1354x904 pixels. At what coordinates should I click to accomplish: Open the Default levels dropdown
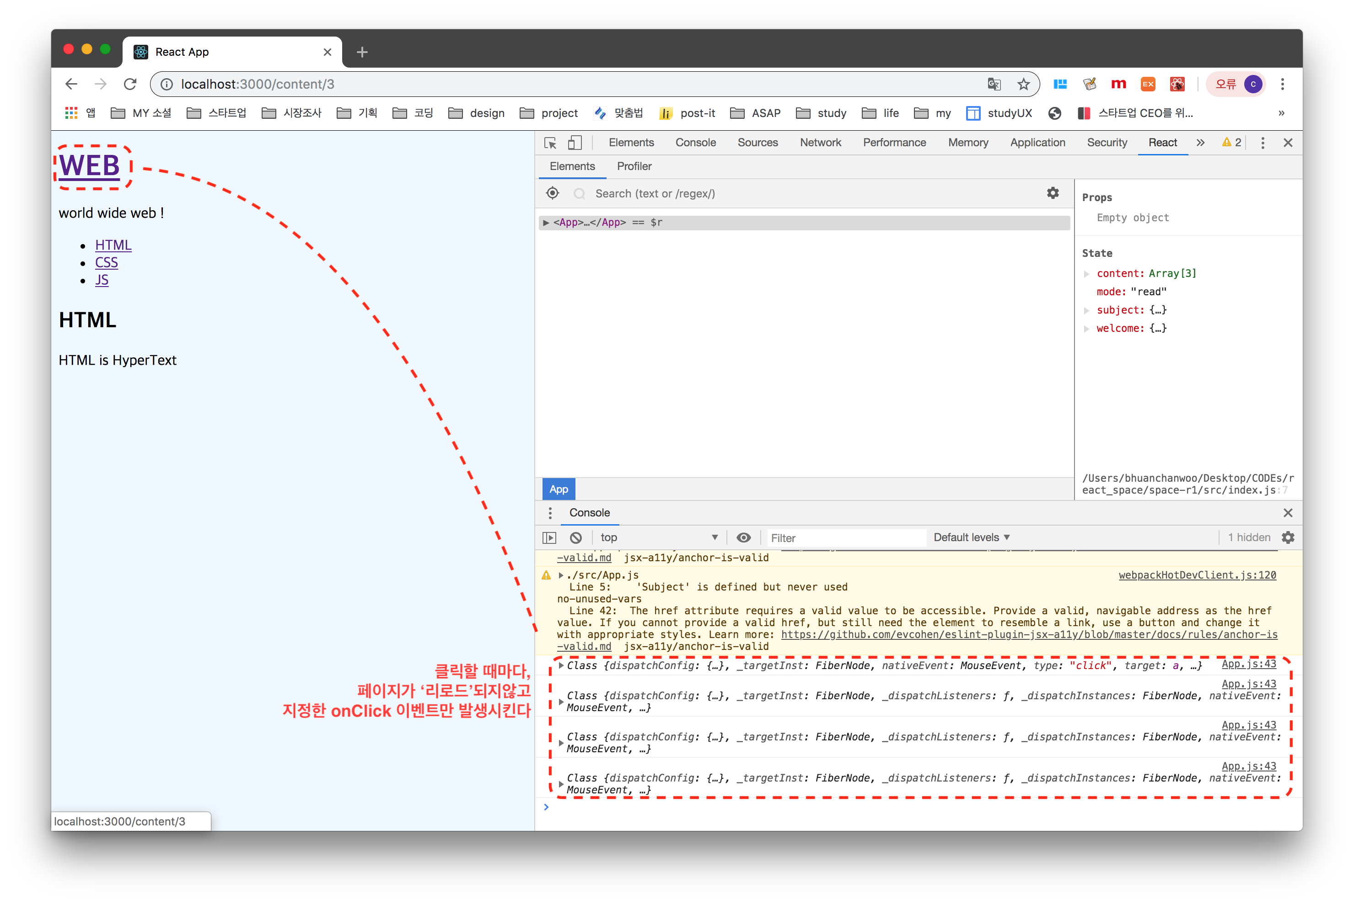[972, 537]
